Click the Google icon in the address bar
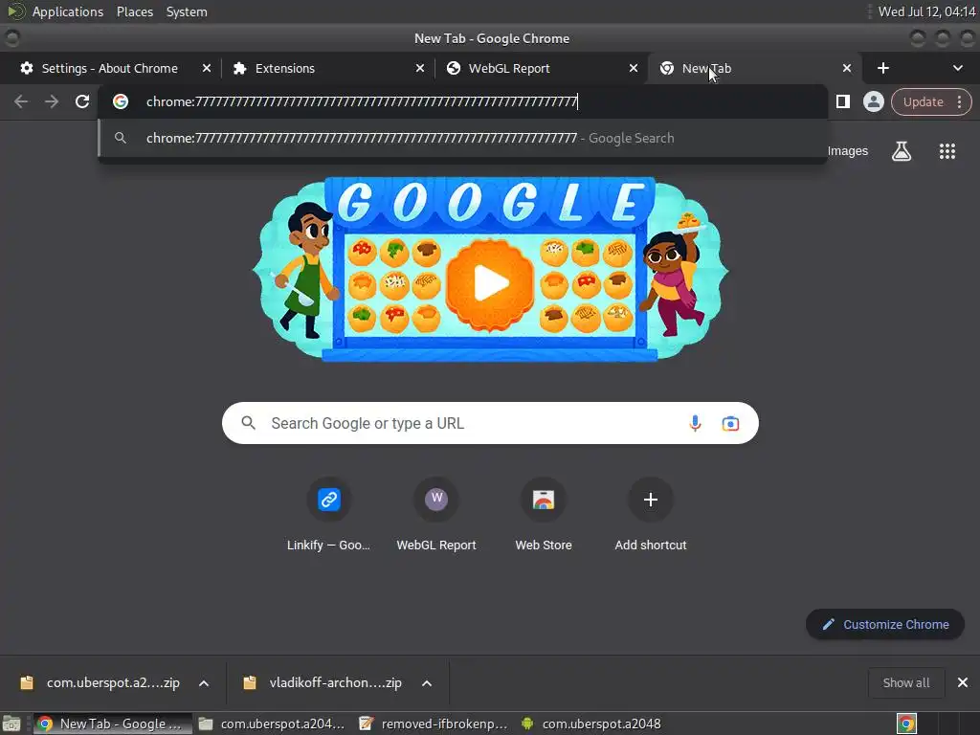This screenshot has height=735, width=980. (121, 101)
